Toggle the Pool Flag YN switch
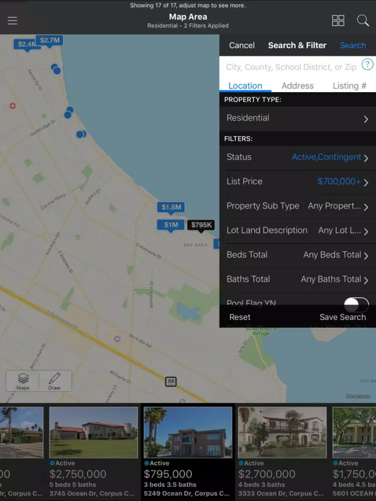This screenshot has height=501, width=376. (356, 304)
